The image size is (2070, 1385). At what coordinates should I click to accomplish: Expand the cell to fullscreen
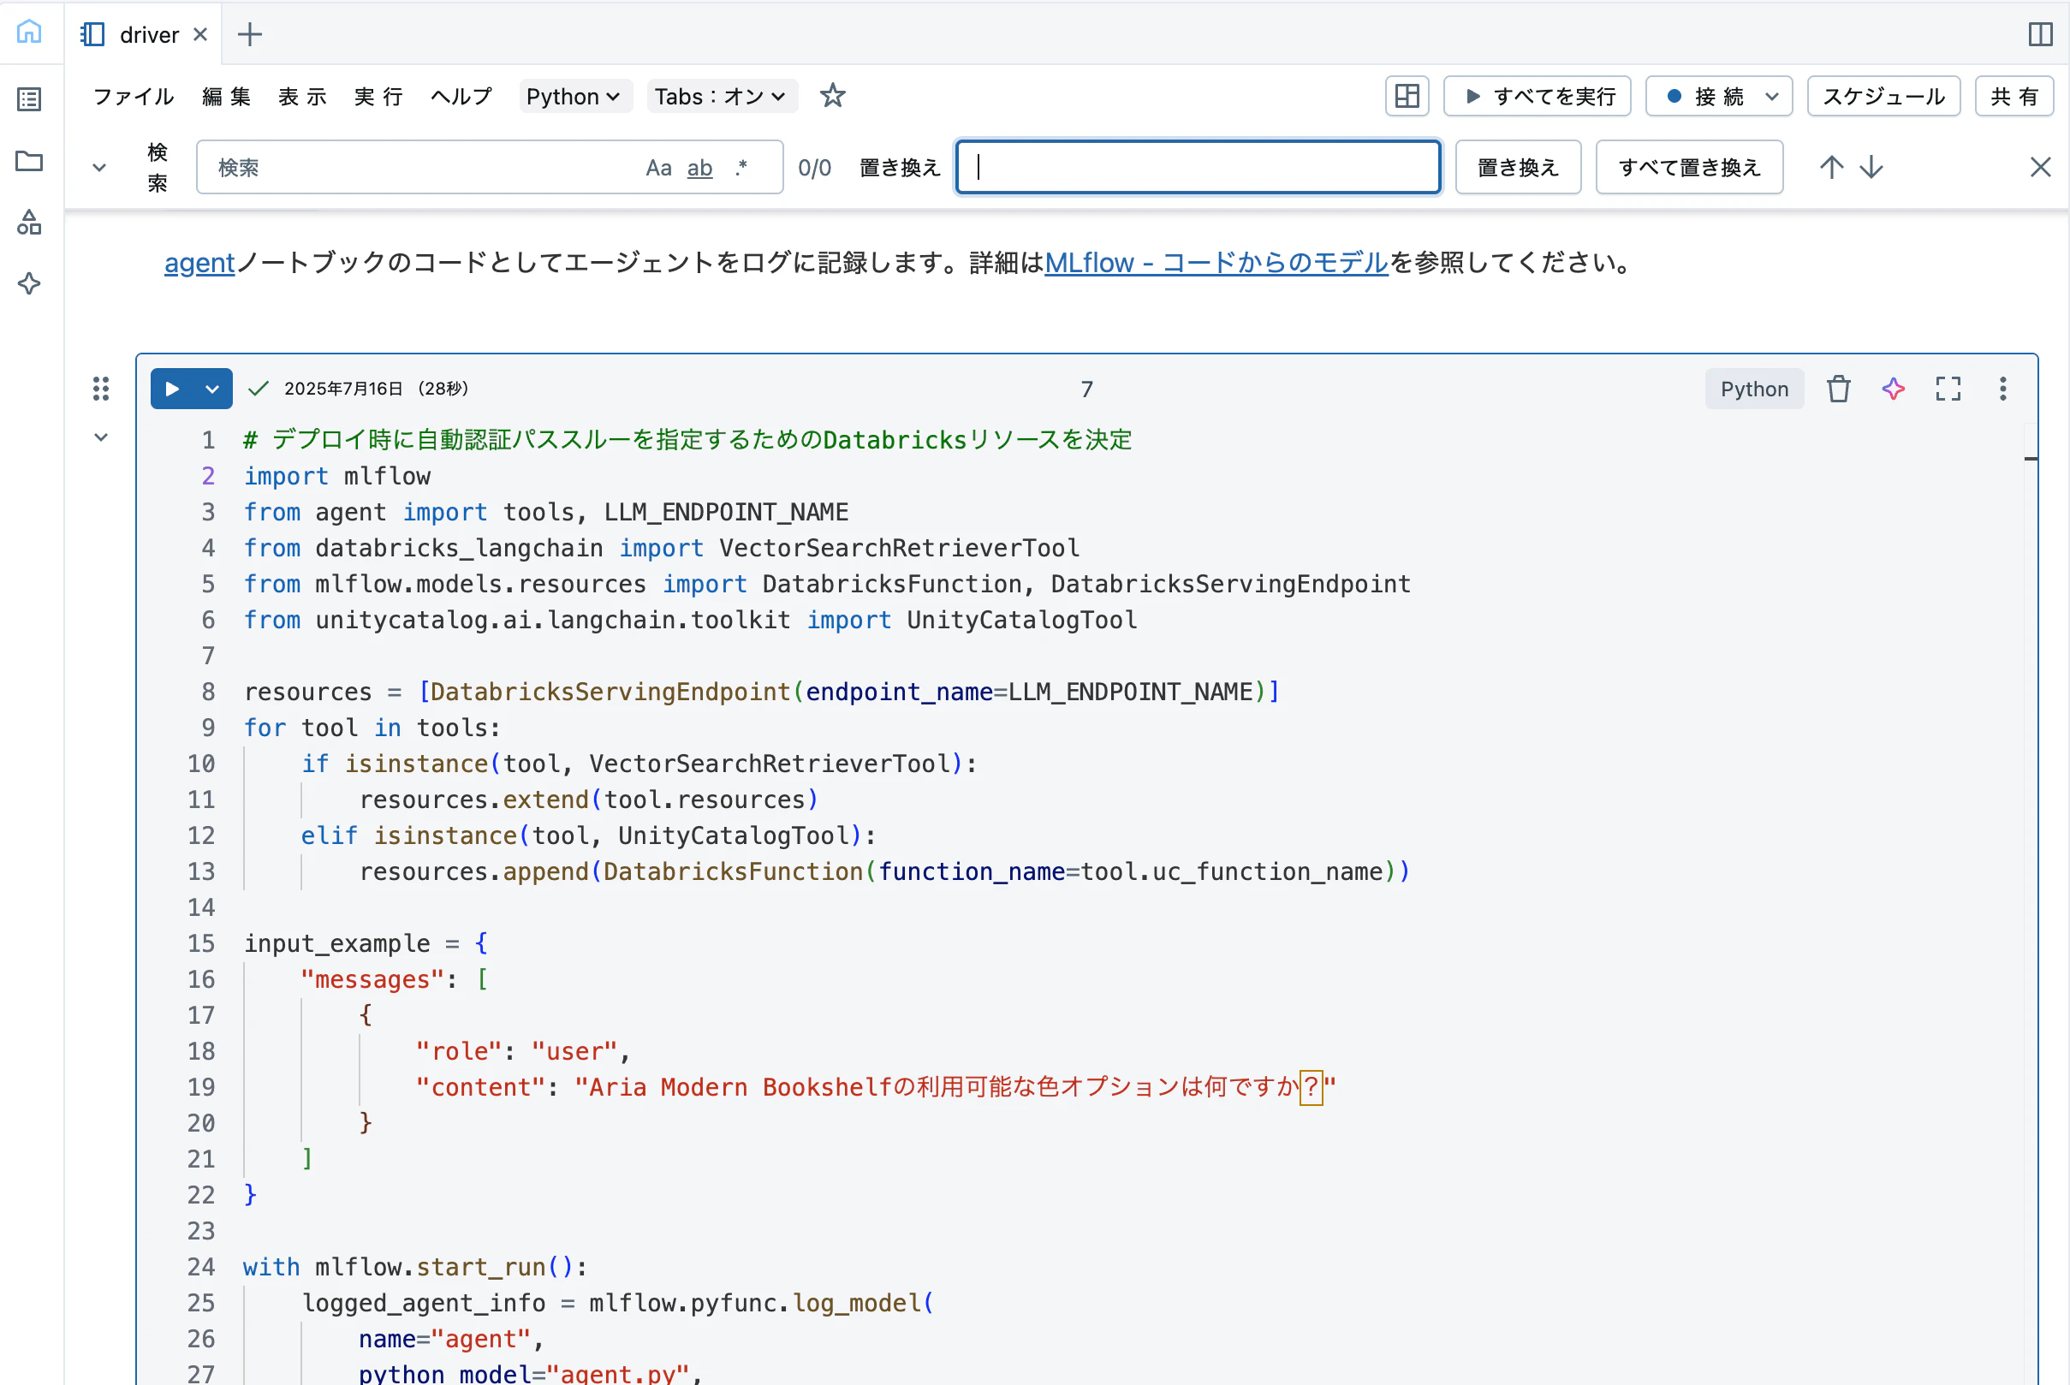point(1948,389)
